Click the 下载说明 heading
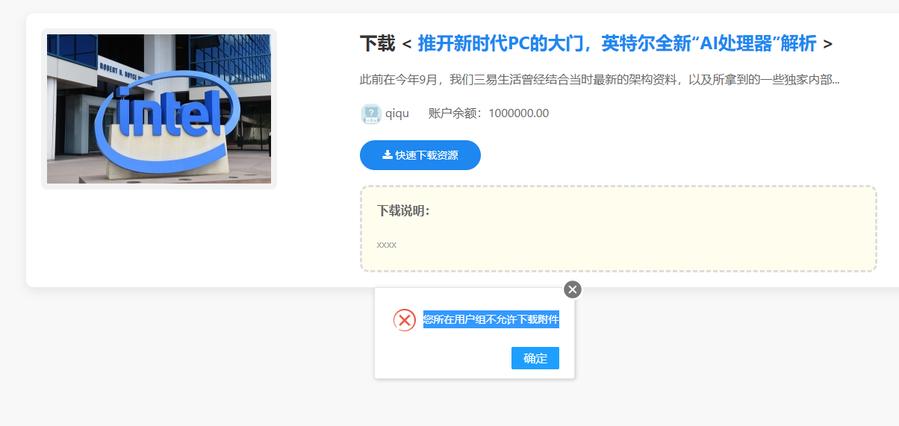The image size is (899, 426). [x=403, y=210]
